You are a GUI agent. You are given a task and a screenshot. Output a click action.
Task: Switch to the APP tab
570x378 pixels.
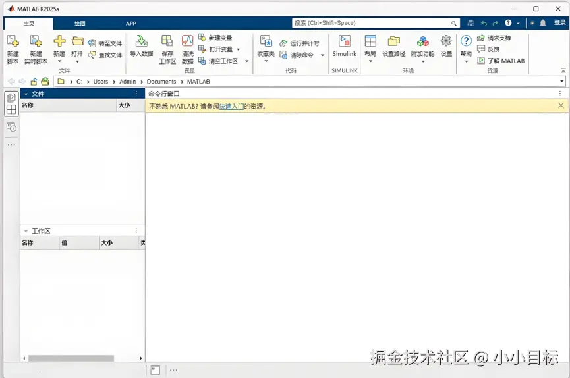(x=131, y=24)
